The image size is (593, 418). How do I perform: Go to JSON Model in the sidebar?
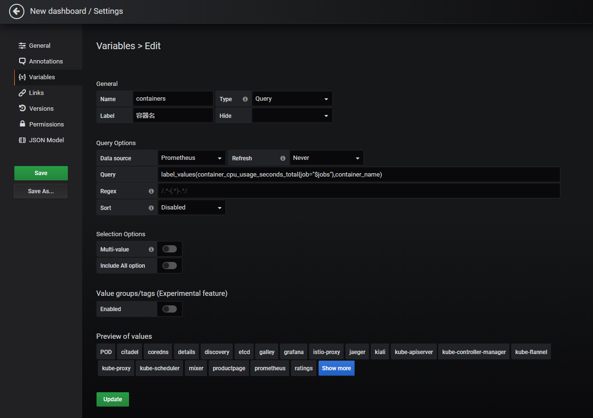(46, 140)
